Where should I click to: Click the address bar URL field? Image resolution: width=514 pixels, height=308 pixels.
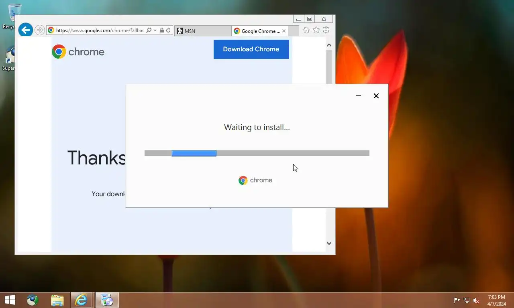[100, 30]
